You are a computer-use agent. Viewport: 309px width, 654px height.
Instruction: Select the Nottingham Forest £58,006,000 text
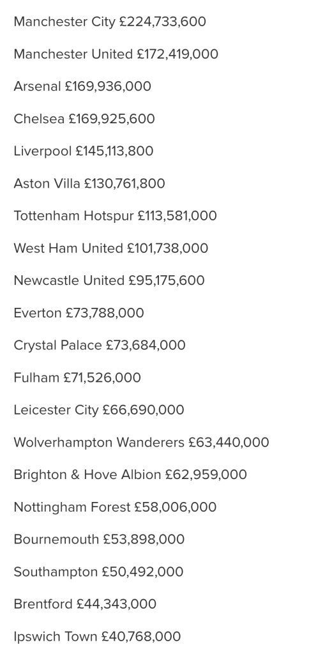pos(115,507)
